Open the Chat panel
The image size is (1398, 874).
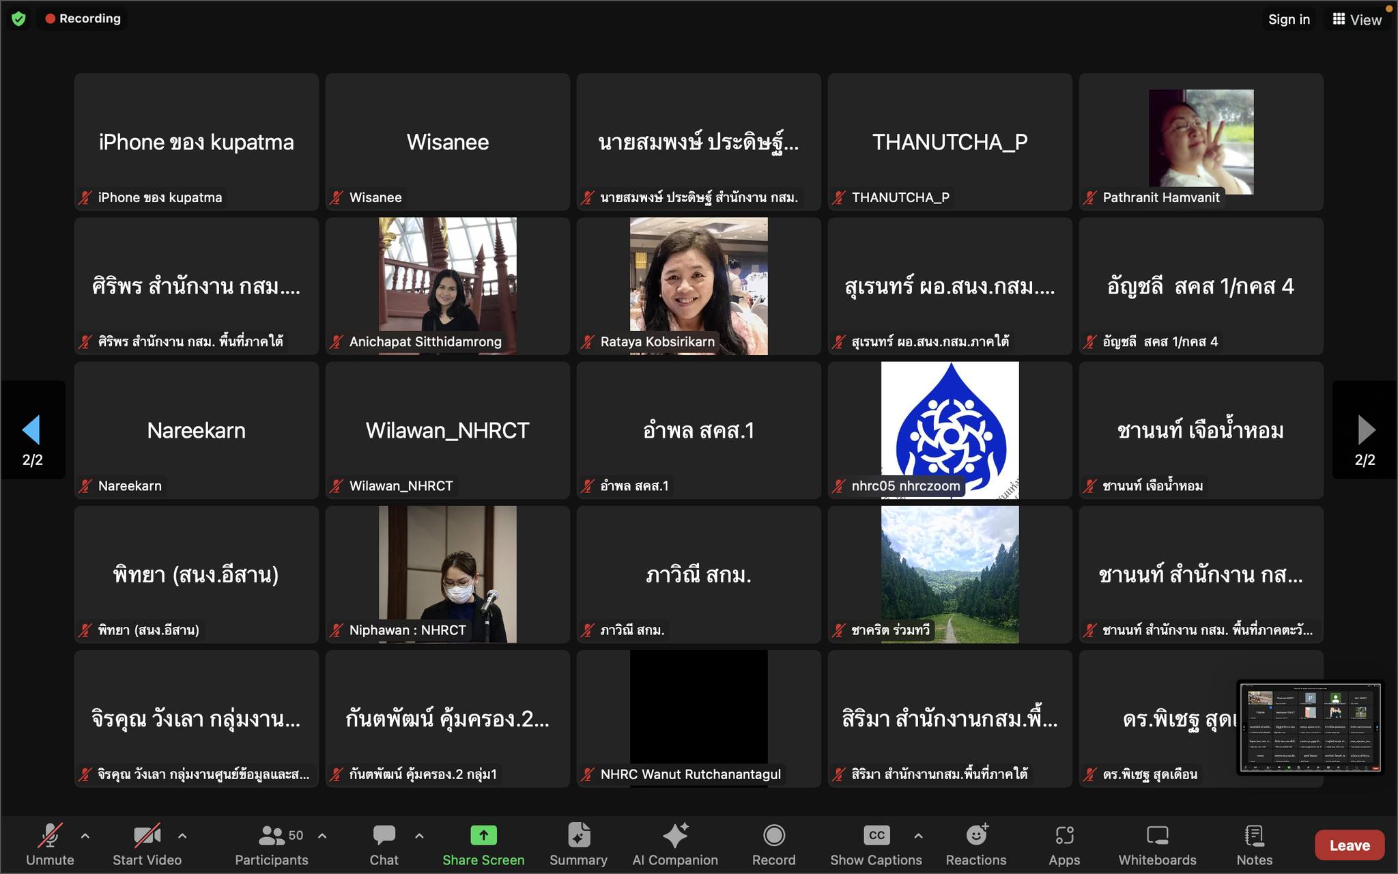384,844
